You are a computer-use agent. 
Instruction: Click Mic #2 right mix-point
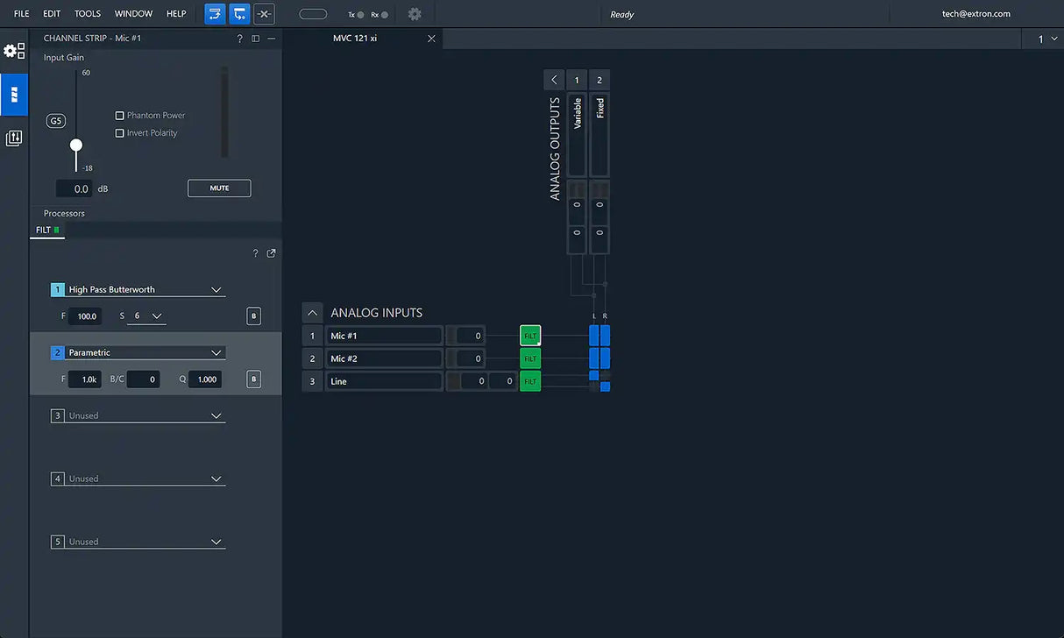point(605,358)
